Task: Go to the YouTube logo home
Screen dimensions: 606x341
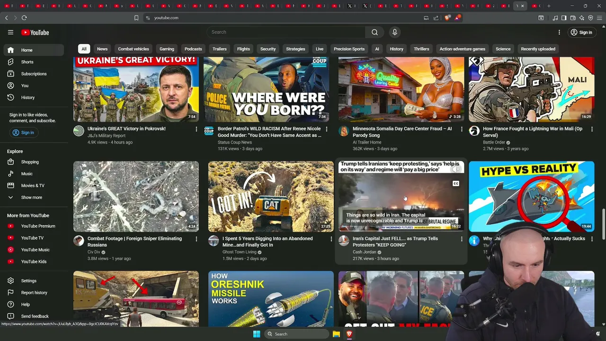Action: point(35,32)
